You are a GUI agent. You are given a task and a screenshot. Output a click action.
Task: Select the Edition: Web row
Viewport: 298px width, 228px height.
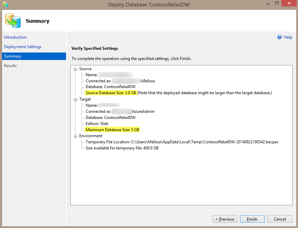(97, 124)
